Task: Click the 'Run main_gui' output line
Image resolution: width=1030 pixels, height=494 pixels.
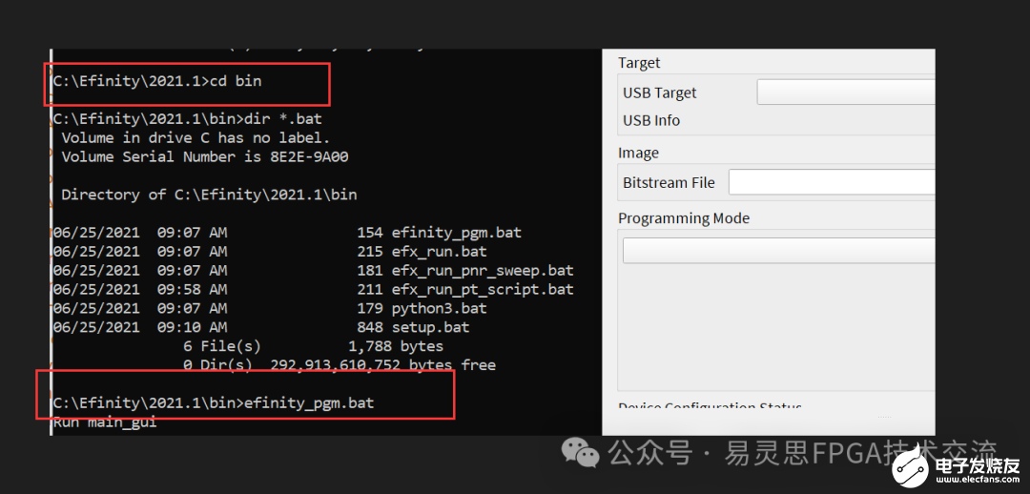Action: coord(105,422)
